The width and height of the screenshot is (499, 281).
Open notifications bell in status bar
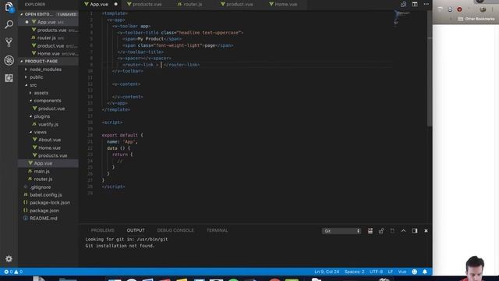[425, 272]
